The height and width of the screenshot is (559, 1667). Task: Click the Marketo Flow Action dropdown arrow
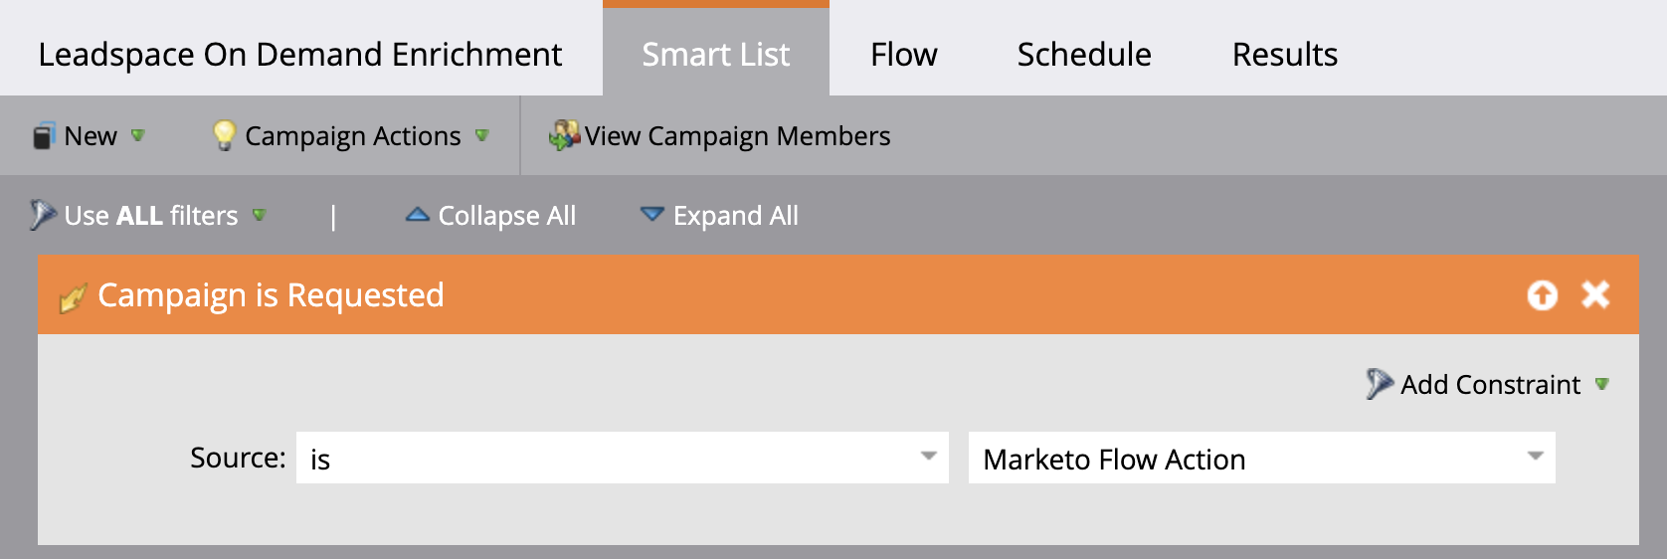[1536, 457]
